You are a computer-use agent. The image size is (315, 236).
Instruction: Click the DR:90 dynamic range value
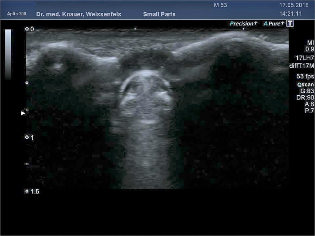(x=306, y=98)
